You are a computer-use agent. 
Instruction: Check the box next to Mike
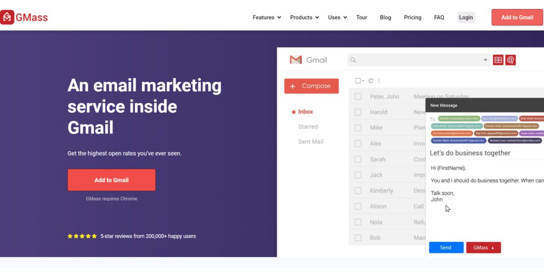(x=358, y=127)
